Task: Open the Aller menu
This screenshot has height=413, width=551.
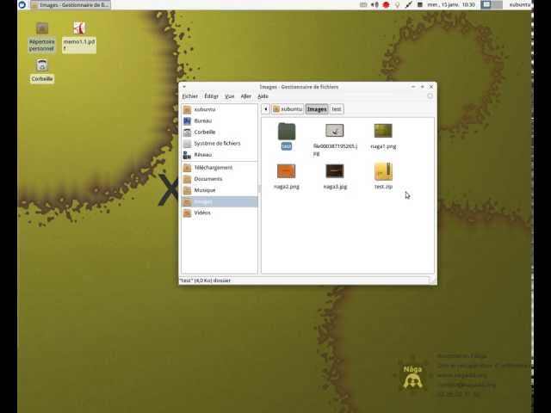Action: [245, 96]
